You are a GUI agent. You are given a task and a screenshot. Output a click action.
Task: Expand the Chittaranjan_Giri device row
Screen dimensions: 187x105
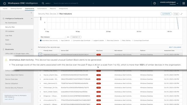pos(40,87)
